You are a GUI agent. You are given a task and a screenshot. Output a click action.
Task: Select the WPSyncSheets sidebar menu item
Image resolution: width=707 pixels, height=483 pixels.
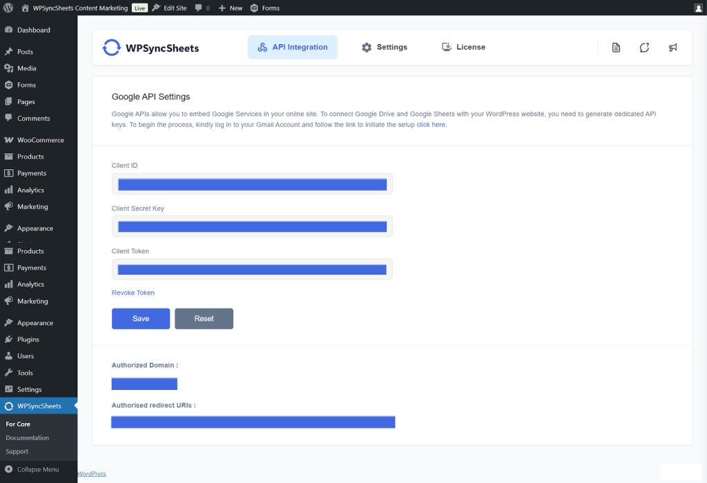pos(39,406)
